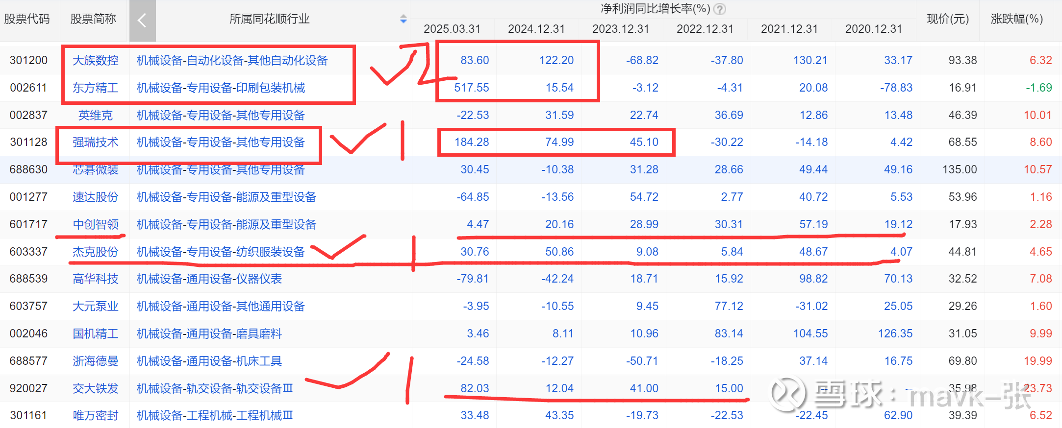
Task: Click the 2021.12.31 date column header
Action: coord(789,29)
